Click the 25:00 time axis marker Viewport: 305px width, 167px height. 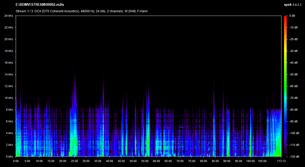click(74, 161)
